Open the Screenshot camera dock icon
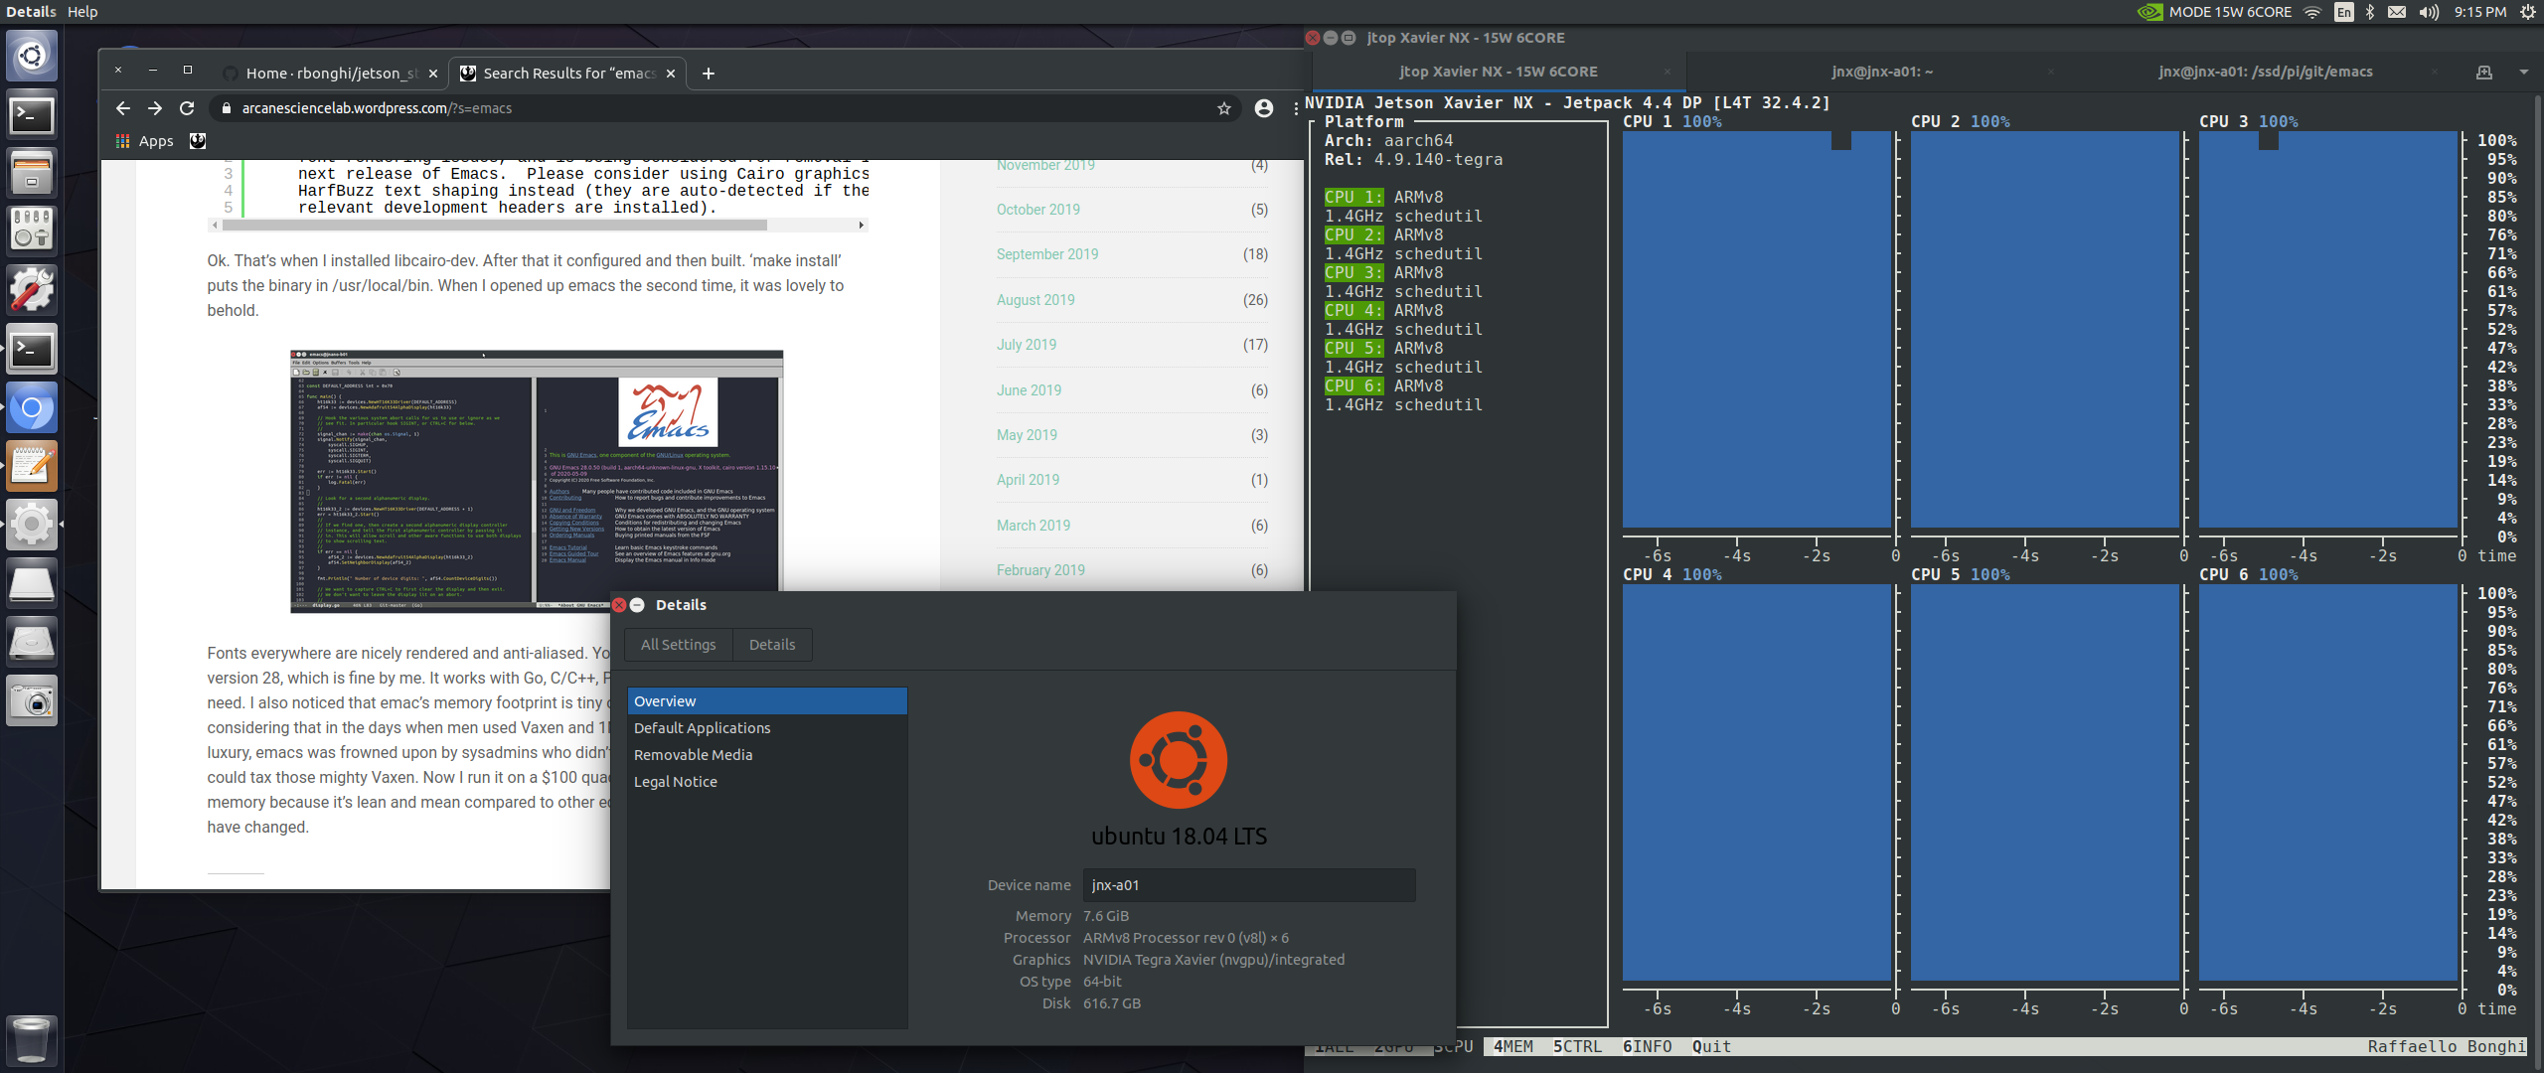Screen dimensions: 2544x1073 click(32, 701)
